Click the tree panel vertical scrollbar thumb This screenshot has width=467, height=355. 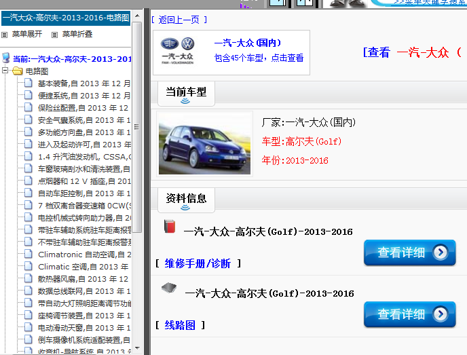tap(137, 127)
